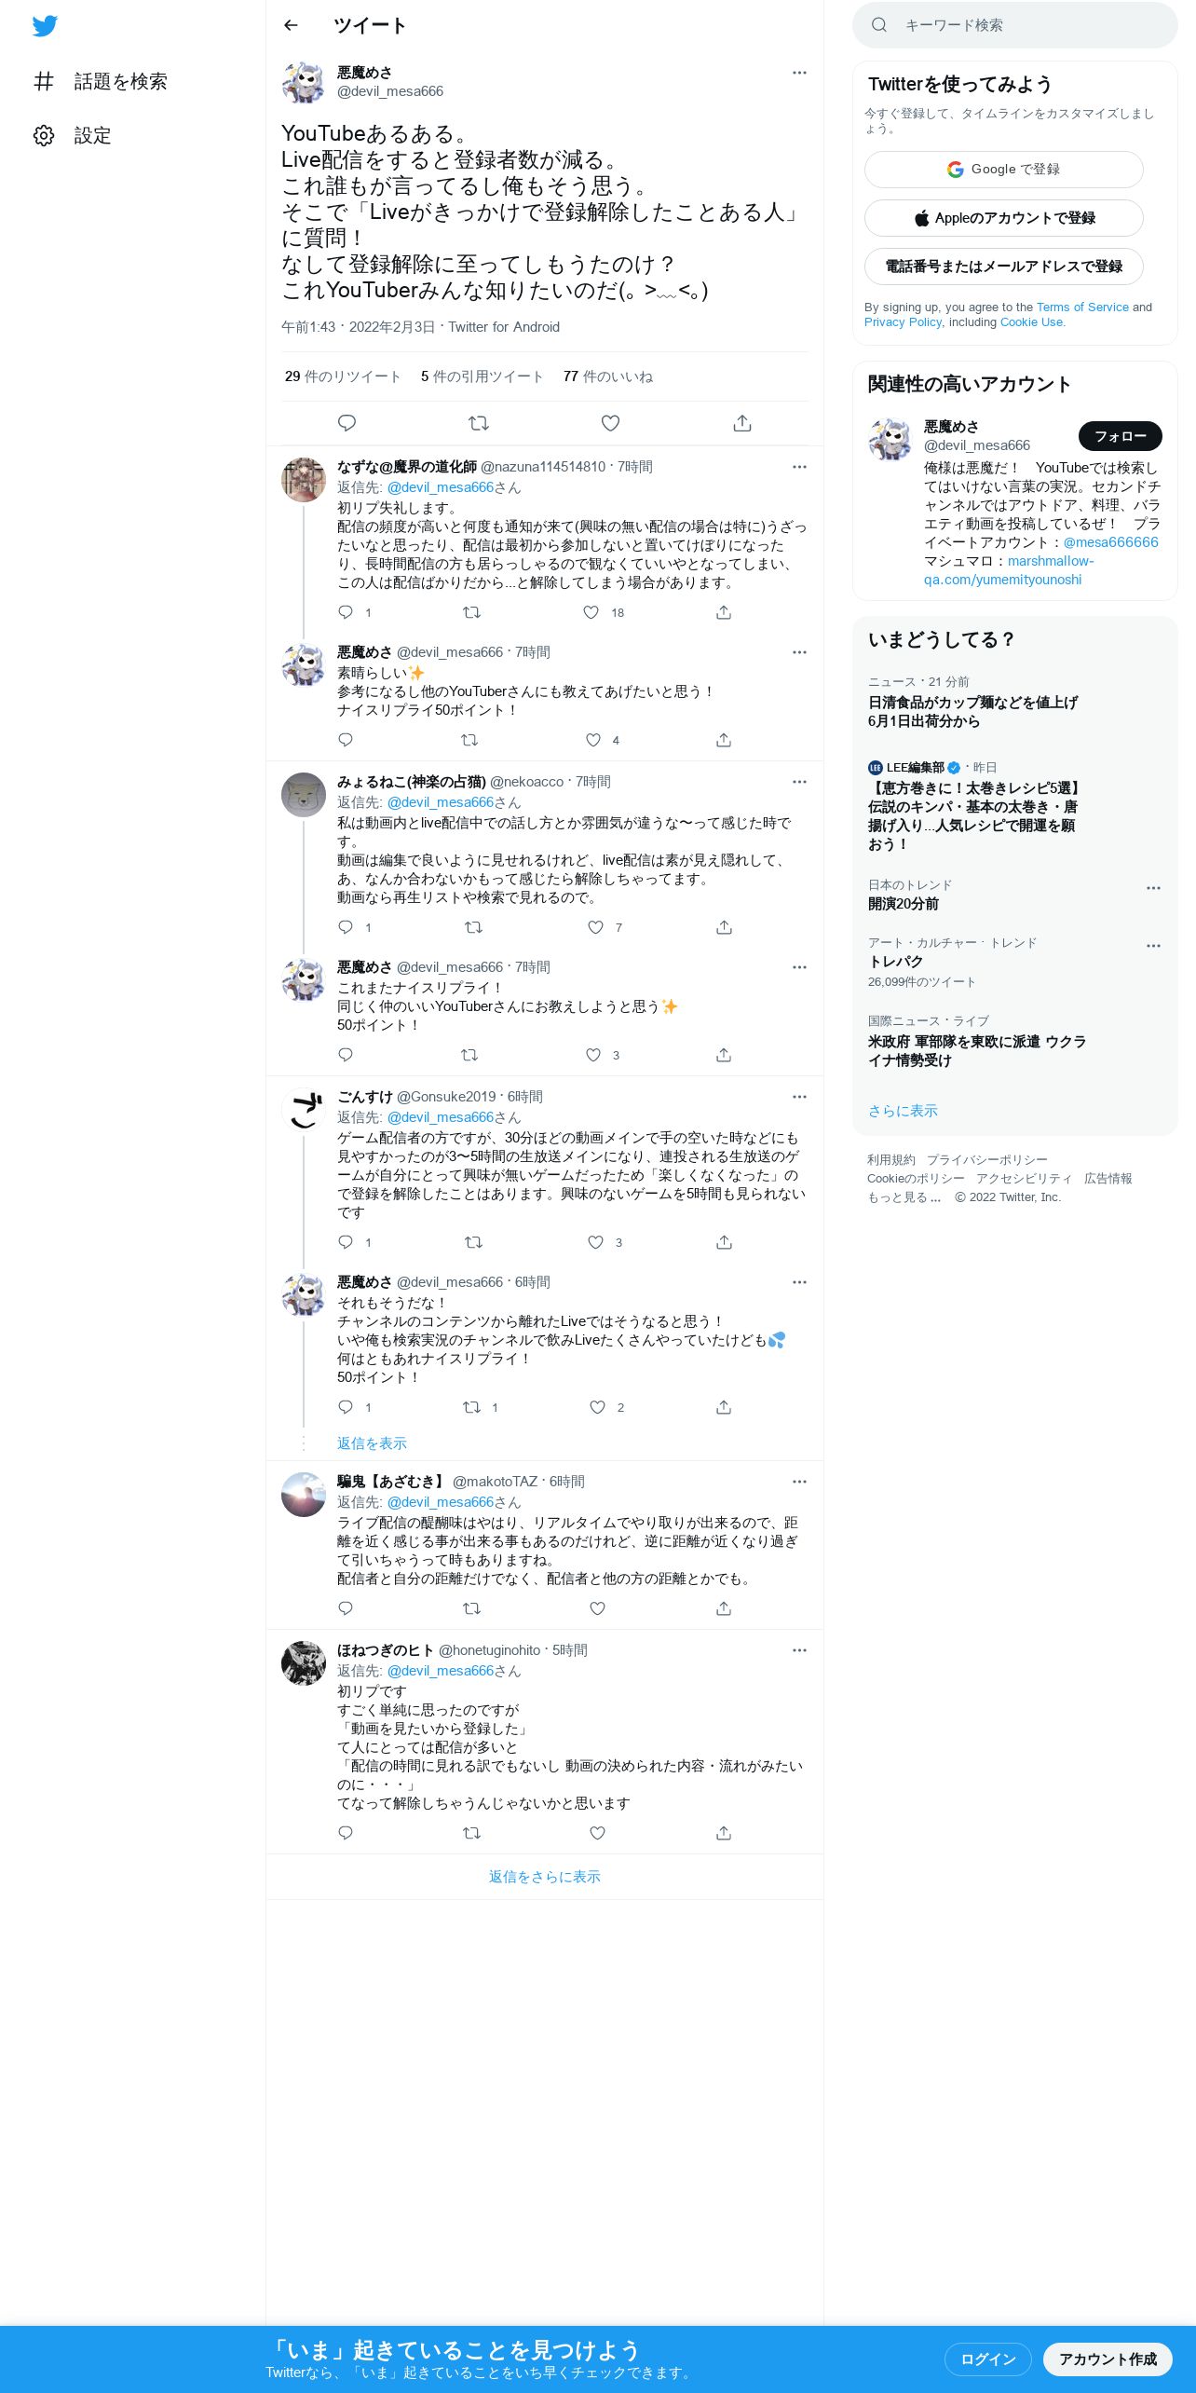Like the main tweet with heart icon
This screenshot has height=2393, width=1196.
pyautogui.click(x=610, y=423)
